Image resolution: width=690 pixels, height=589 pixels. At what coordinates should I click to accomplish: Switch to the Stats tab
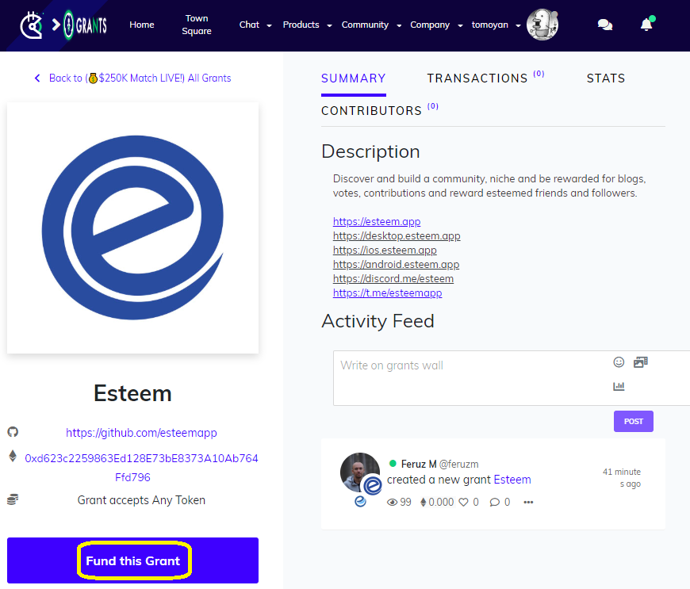[605, 78]
